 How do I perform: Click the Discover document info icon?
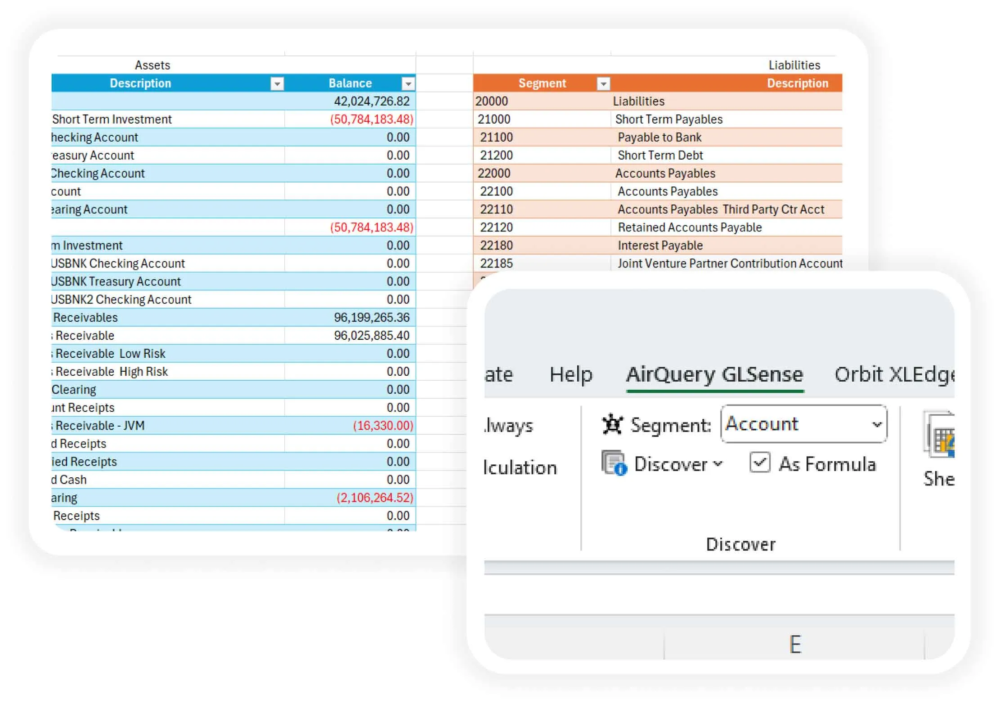[614, 463]
